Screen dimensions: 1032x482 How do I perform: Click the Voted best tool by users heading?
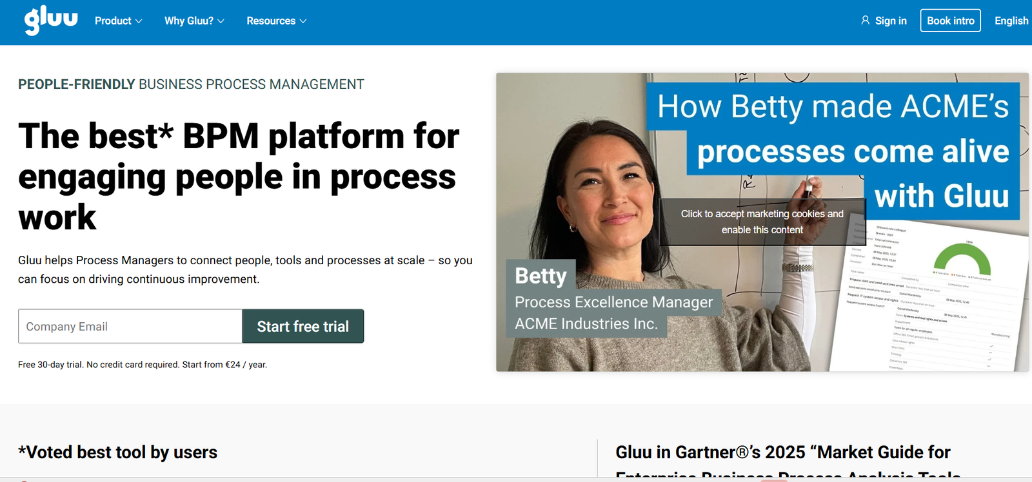pyautogui.click(x=118, y=452)
